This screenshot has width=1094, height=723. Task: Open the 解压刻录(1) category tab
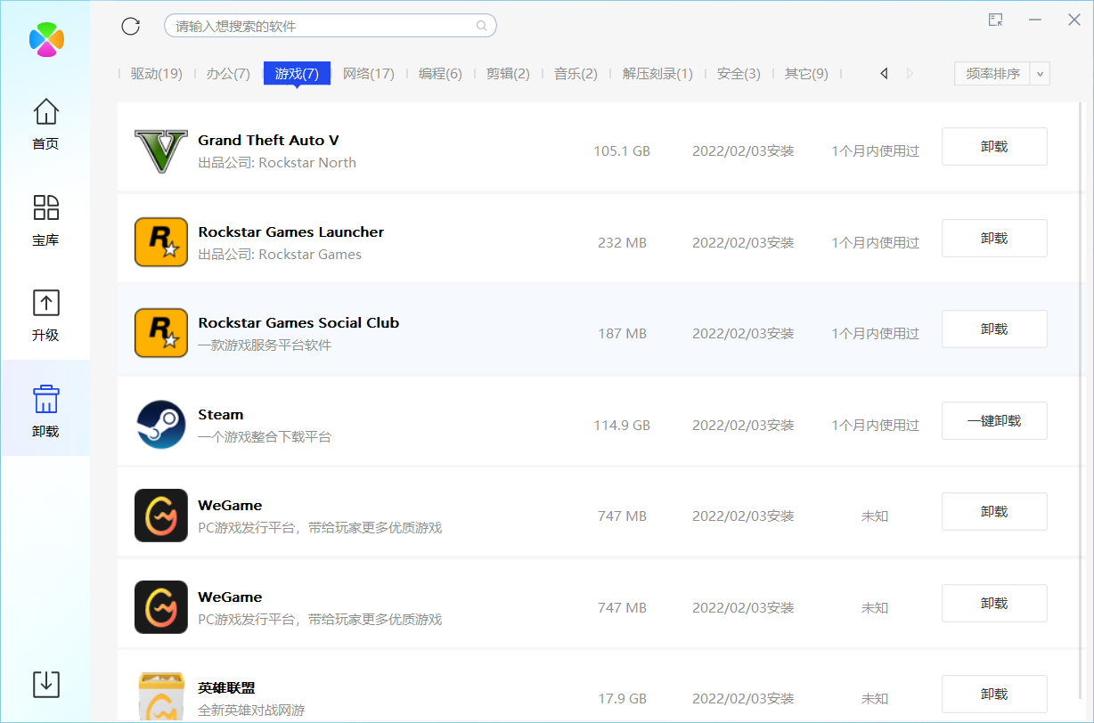(x=657, y=74)
